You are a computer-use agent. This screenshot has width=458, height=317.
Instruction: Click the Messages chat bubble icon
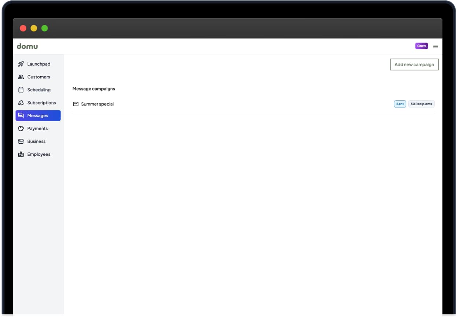[x=21, y=115]
